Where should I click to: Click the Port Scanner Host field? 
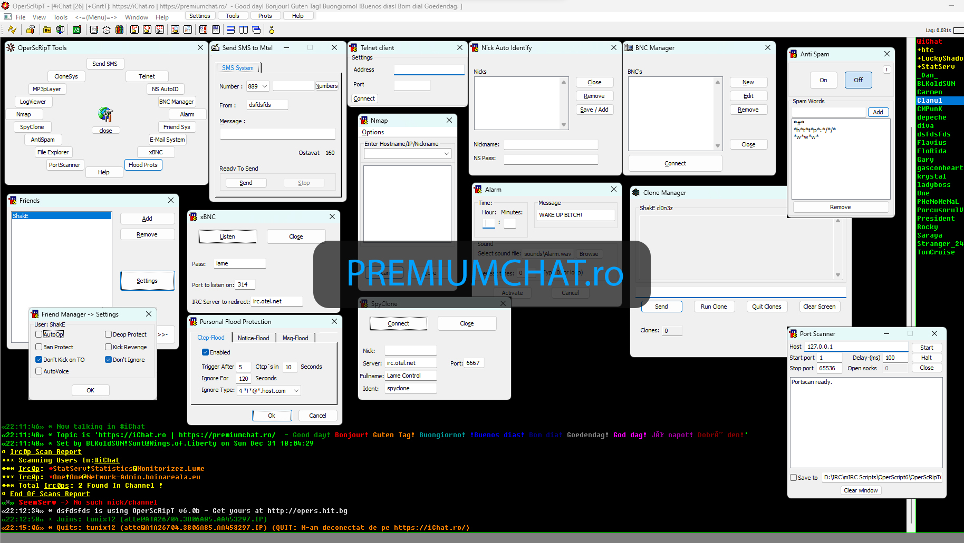[856, 347]
